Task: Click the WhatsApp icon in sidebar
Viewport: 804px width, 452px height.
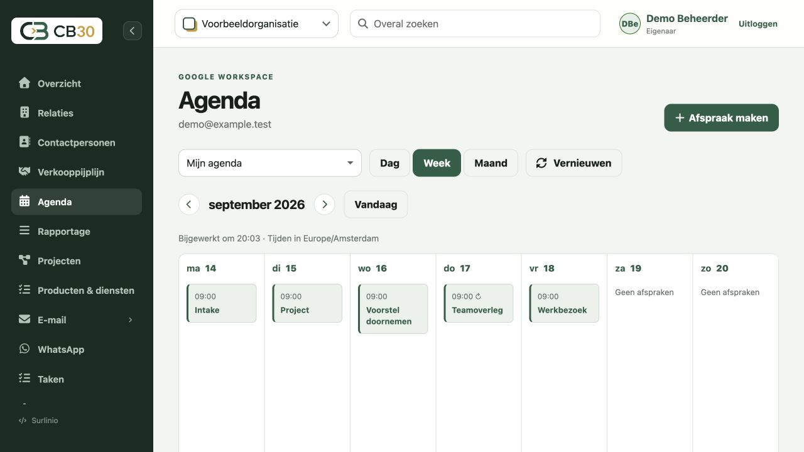Action: pyautogui.click(x=24, y=348)
